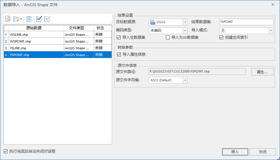
Task: Open the add folder dropdown arrow
Action: [21, 19]
